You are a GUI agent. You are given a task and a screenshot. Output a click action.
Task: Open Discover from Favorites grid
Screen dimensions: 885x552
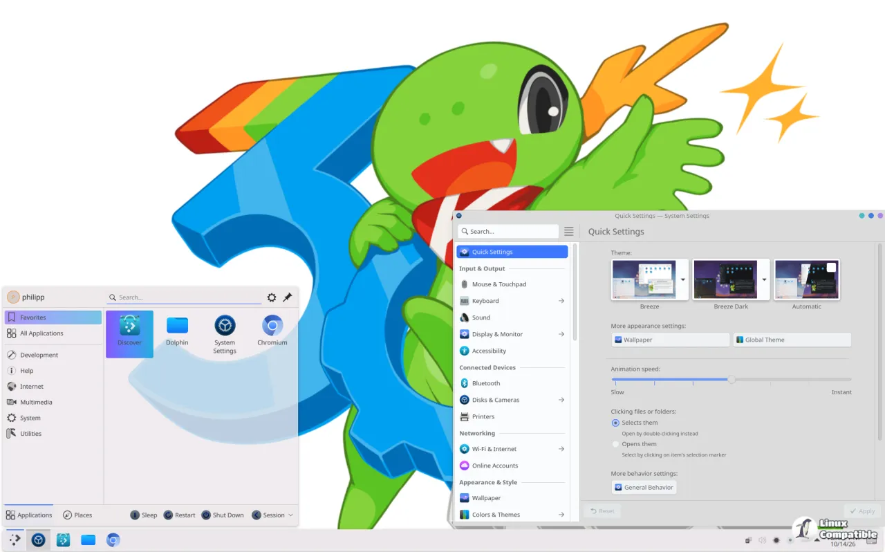[129, 333]
